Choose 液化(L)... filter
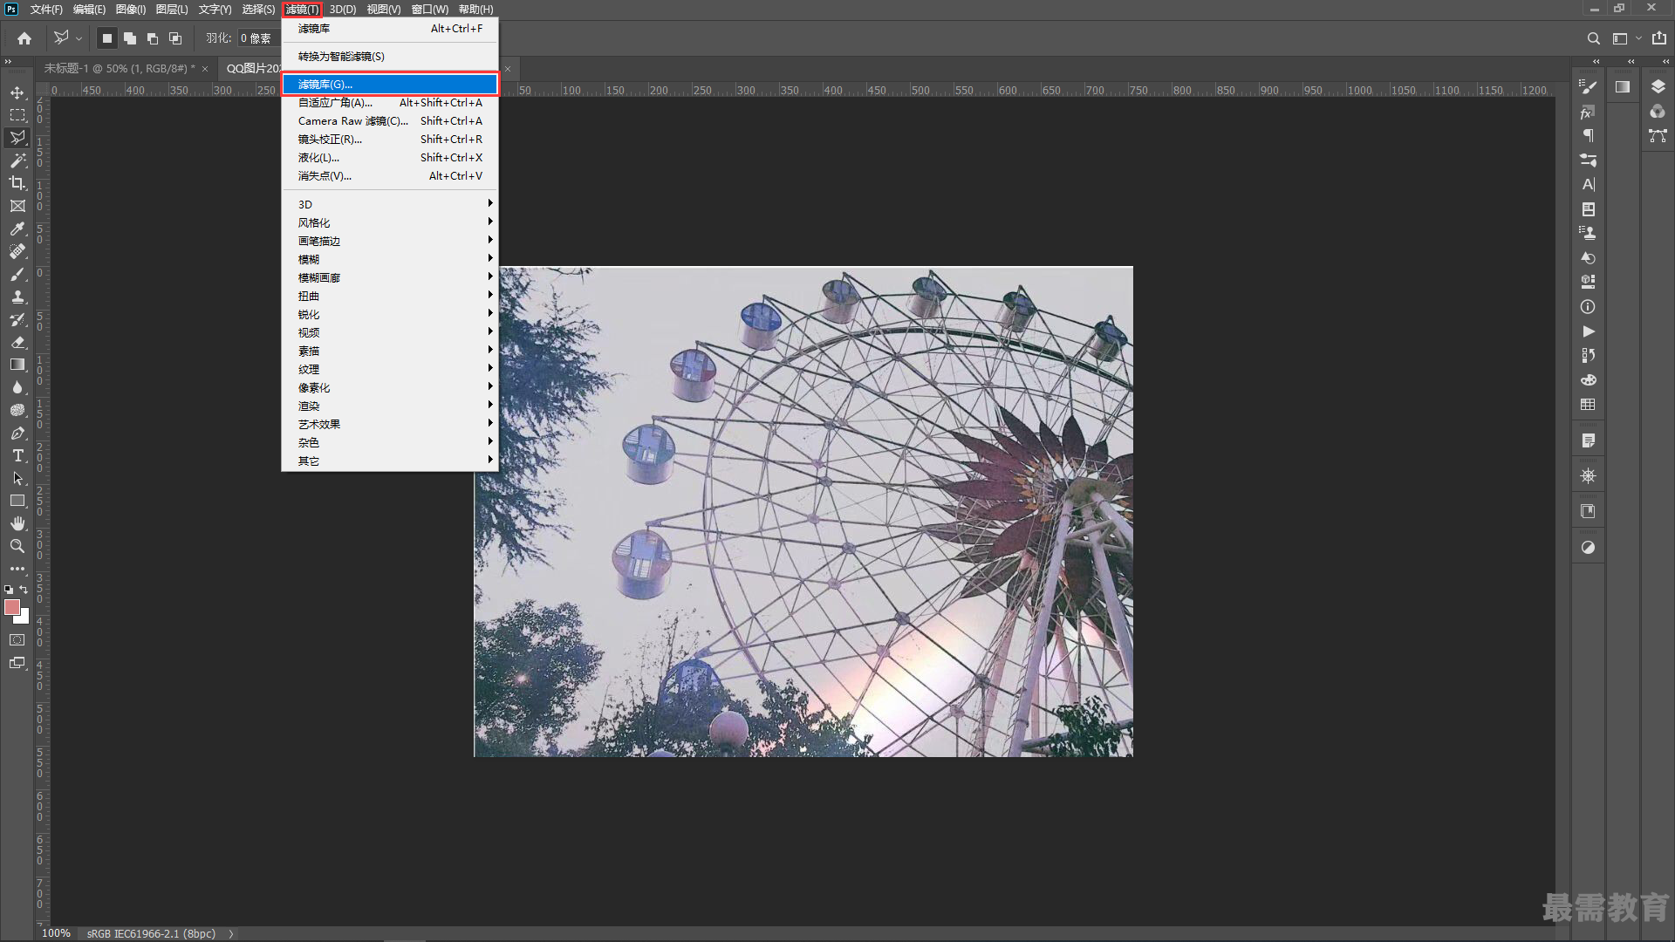Viewport: 1675px width, 942px height. coord(390,157)
